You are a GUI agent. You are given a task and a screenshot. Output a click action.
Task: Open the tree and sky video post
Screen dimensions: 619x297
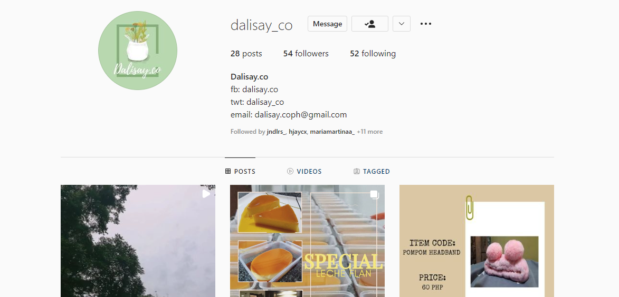click(x=138, y=241)
